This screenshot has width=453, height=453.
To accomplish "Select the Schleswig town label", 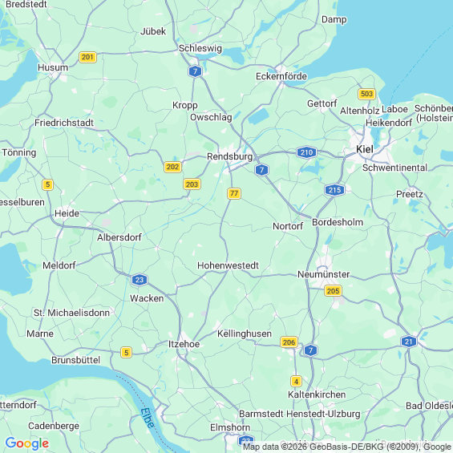I will 200,48.
